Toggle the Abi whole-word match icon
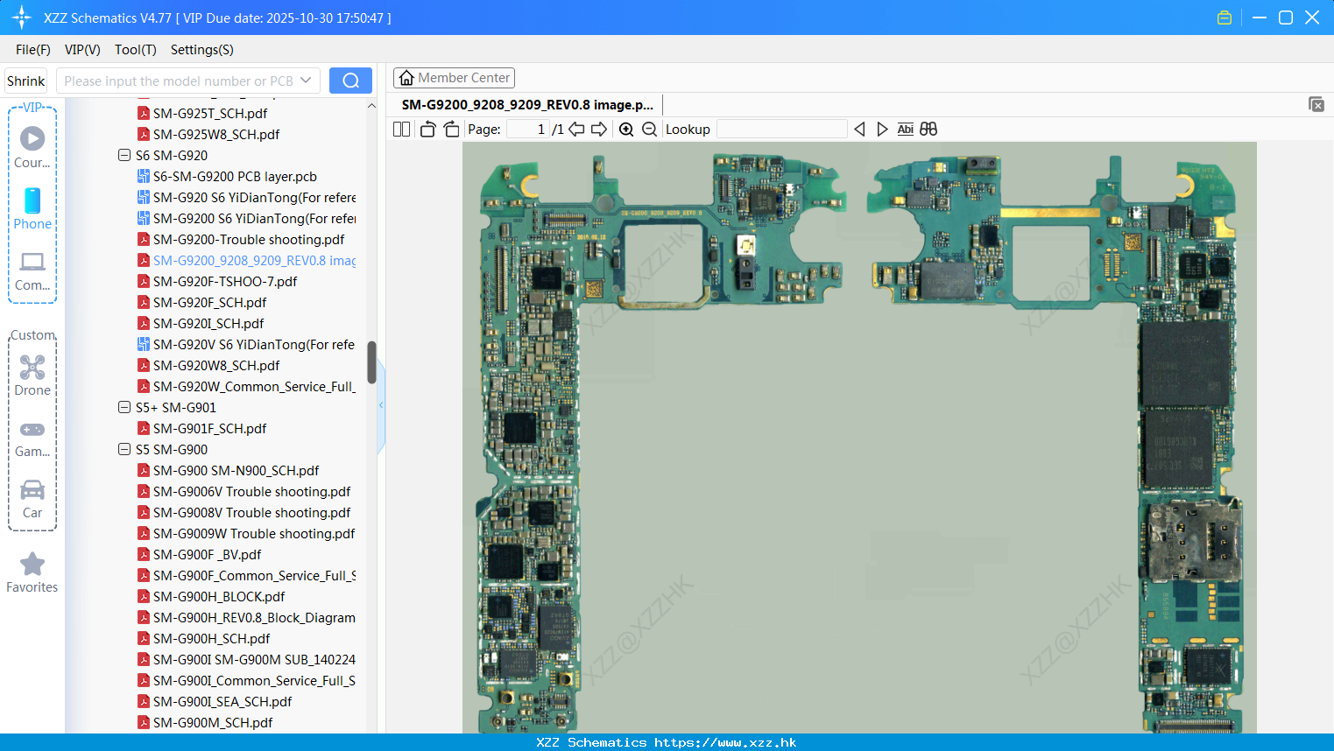 click(x=906, y=130)
